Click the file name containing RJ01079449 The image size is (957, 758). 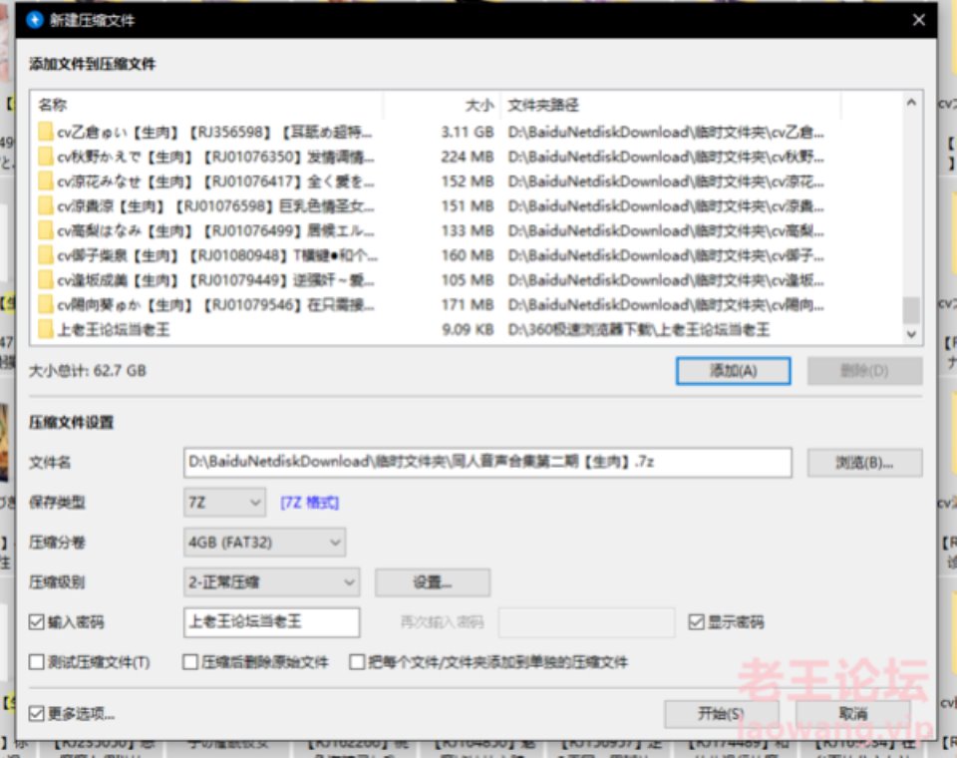coord(215,280)
